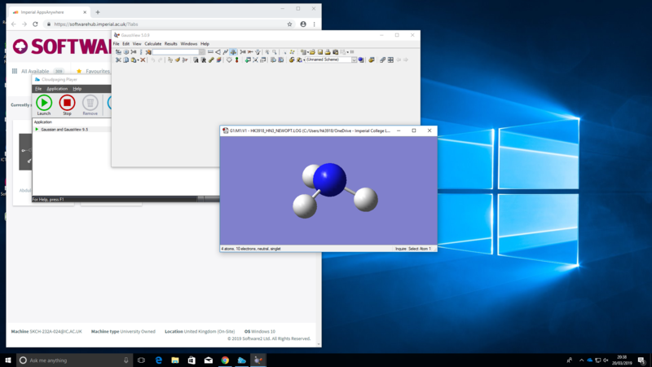Image resolution: width=652 pixels, height=367 pixels.
Task: Open the fragment name dropdown in GaussView toolbar
Action: [x=202, y=51]
